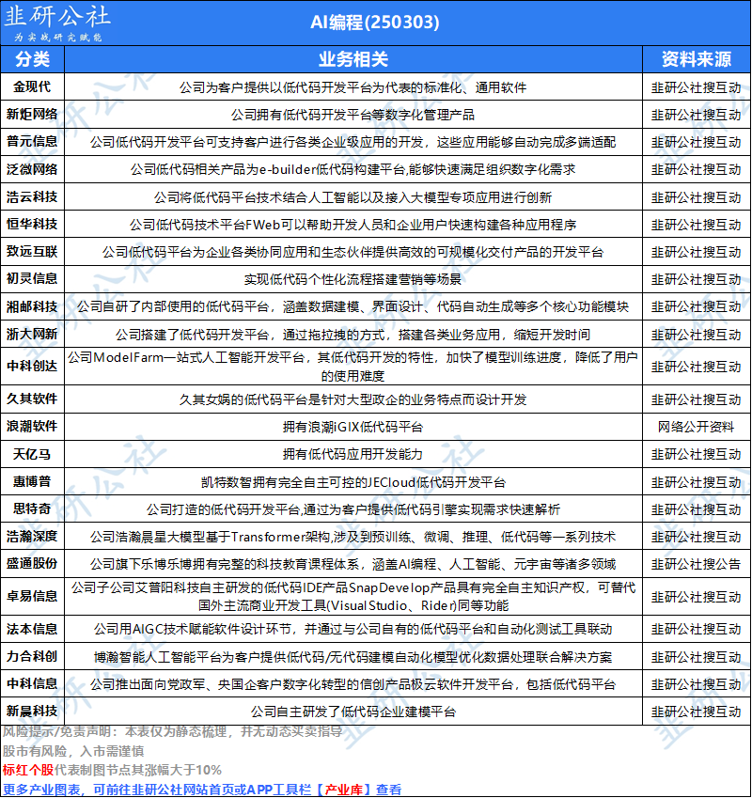Click the source cell in the 金现代 row

coord(696,87)
